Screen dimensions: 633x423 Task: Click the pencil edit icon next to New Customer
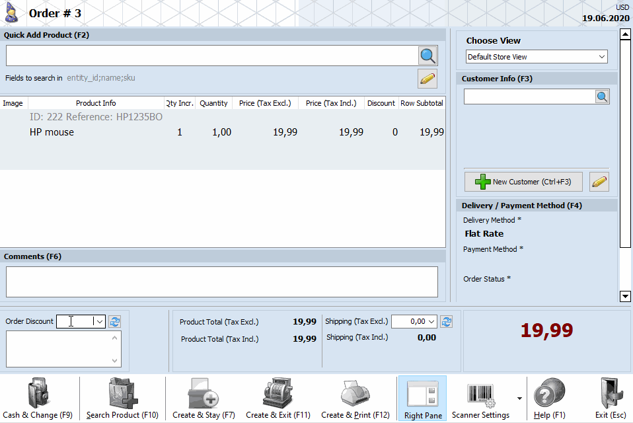point(599,182)
